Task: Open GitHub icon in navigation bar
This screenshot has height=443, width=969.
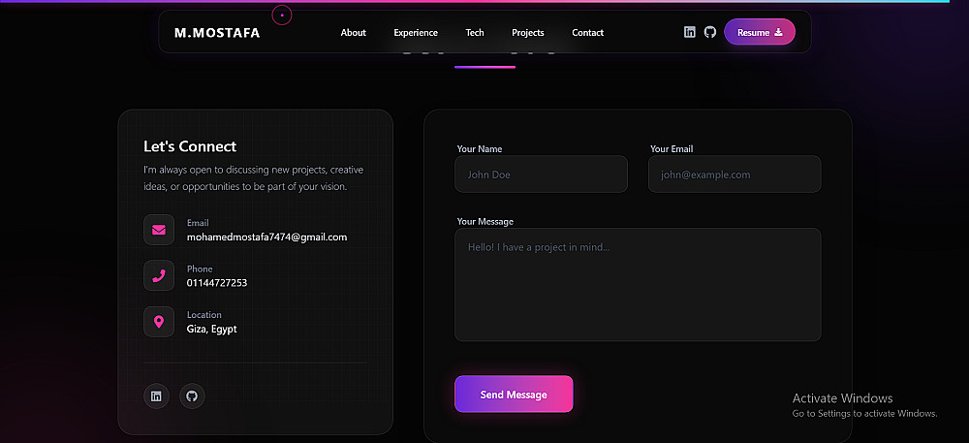Action: click(710, 32)
